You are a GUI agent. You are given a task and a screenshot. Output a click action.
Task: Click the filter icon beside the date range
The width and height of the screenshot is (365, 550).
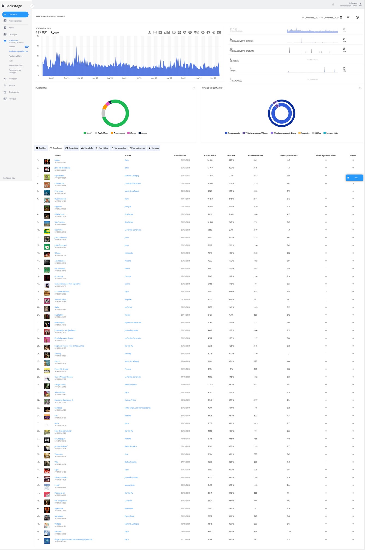348,18
